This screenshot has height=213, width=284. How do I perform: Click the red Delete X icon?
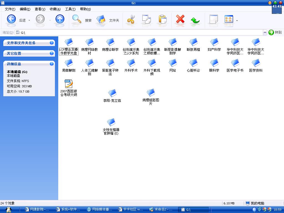click(x=180, y=19)
